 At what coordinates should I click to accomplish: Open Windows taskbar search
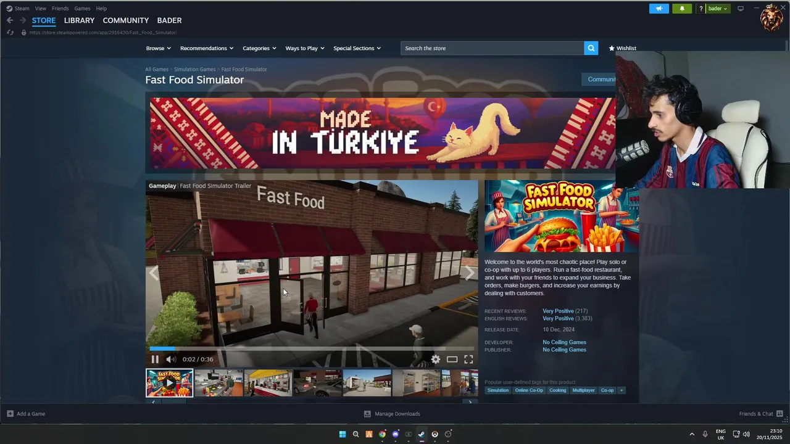355,434
